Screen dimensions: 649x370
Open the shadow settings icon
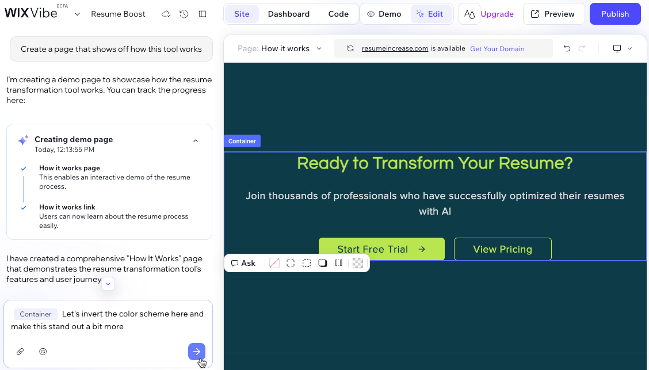coord(323,263)
